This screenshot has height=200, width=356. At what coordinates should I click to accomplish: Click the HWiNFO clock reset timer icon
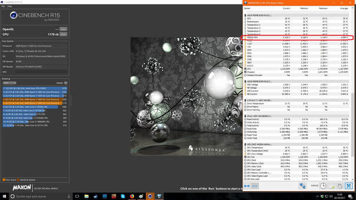[x=323, y=186]
